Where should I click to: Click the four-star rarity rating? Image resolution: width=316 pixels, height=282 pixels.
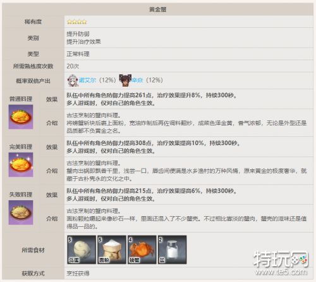pos(77,22)
